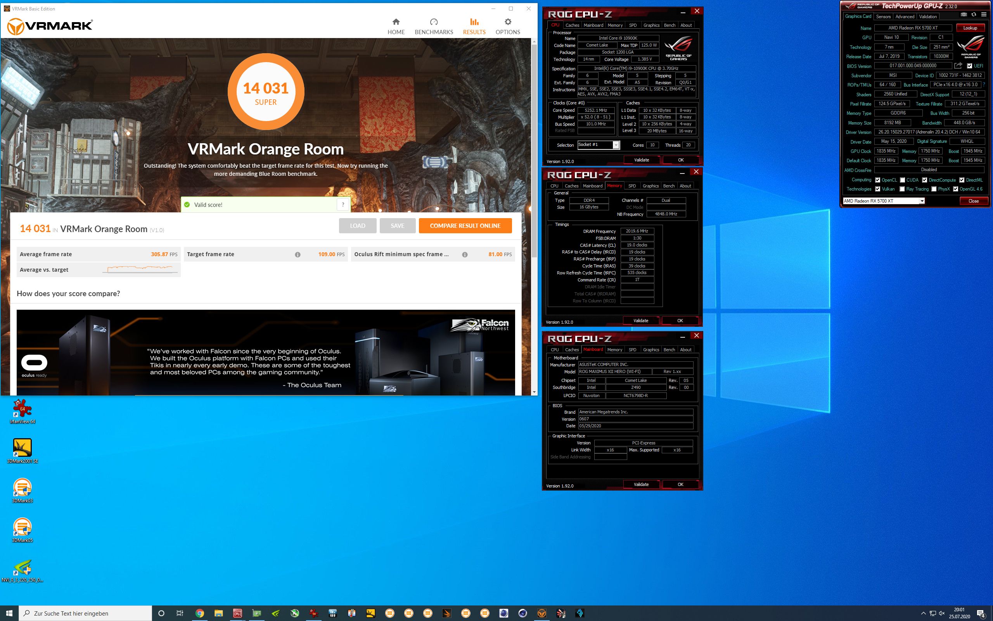Viewport: 993px width, 621px height.
Task: Open the BENCHMARKS gauge icon in VRMark
Action: pos(434,22)
